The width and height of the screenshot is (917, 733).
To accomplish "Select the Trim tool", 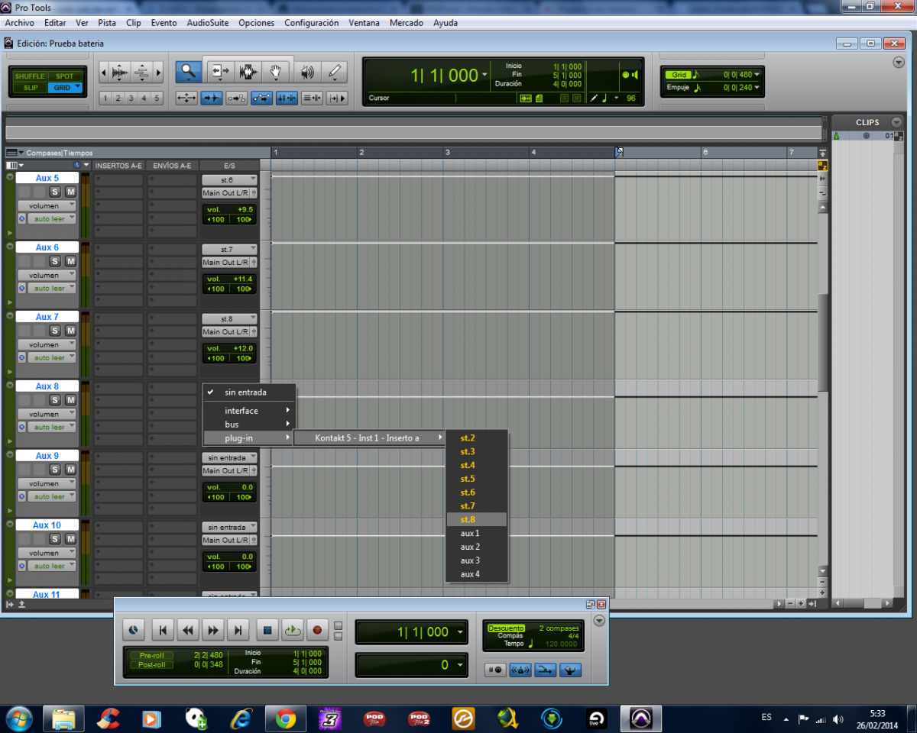I will (220, 73).
